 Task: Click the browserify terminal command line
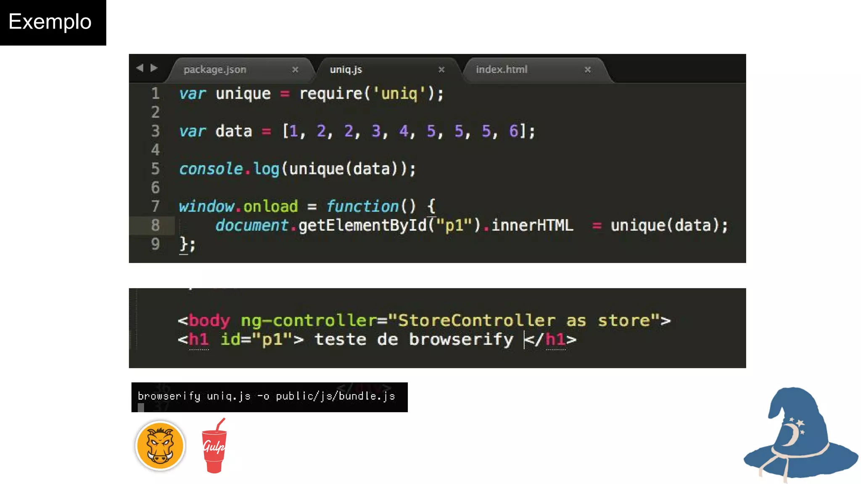tap(266, 396)
